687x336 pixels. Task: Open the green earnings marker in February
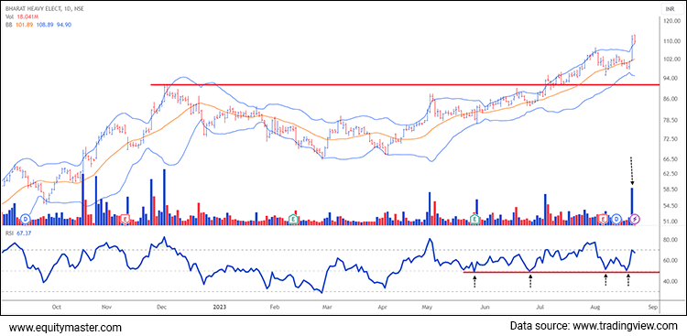coord(293,218)
